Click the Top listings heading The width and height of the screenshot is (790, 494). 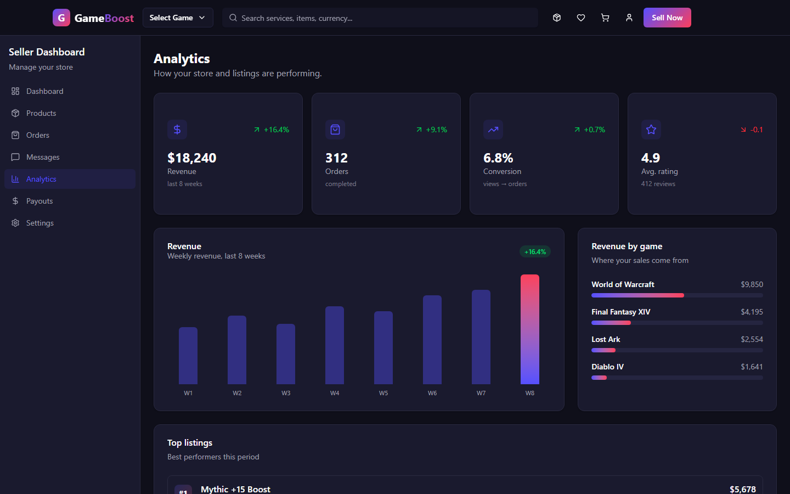click(190, 443)
